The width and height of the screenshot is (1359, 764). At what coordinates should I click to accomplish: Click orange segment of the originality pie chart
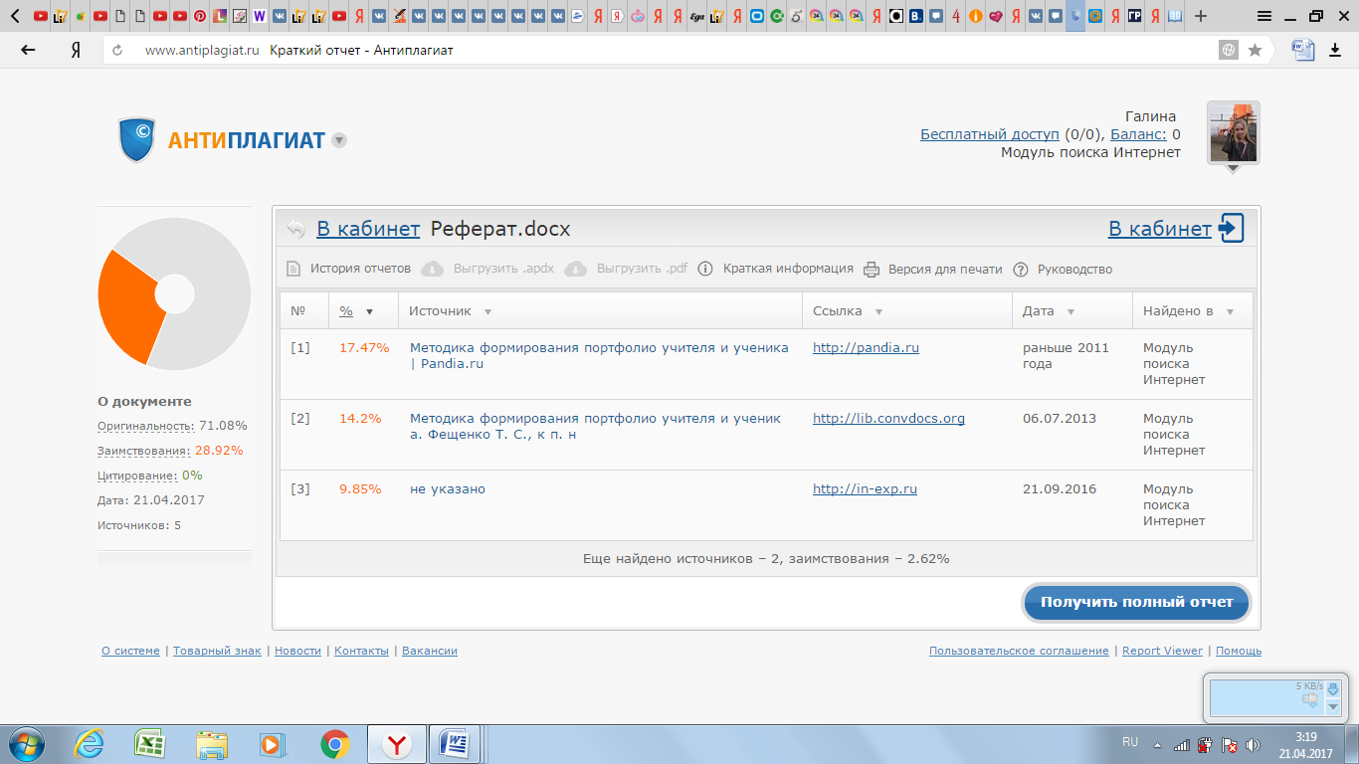(125, 305)
